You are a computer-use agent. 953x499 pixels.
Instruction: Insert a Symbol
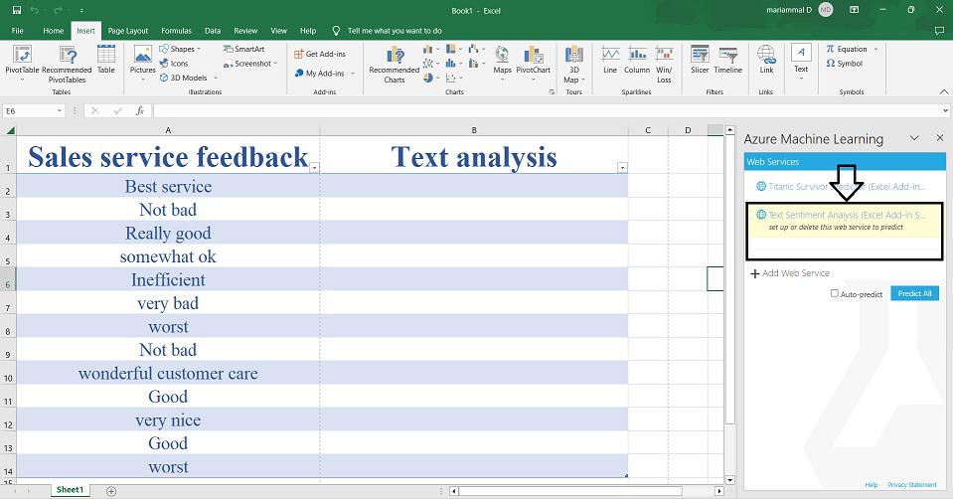click(x=845, y=64)
